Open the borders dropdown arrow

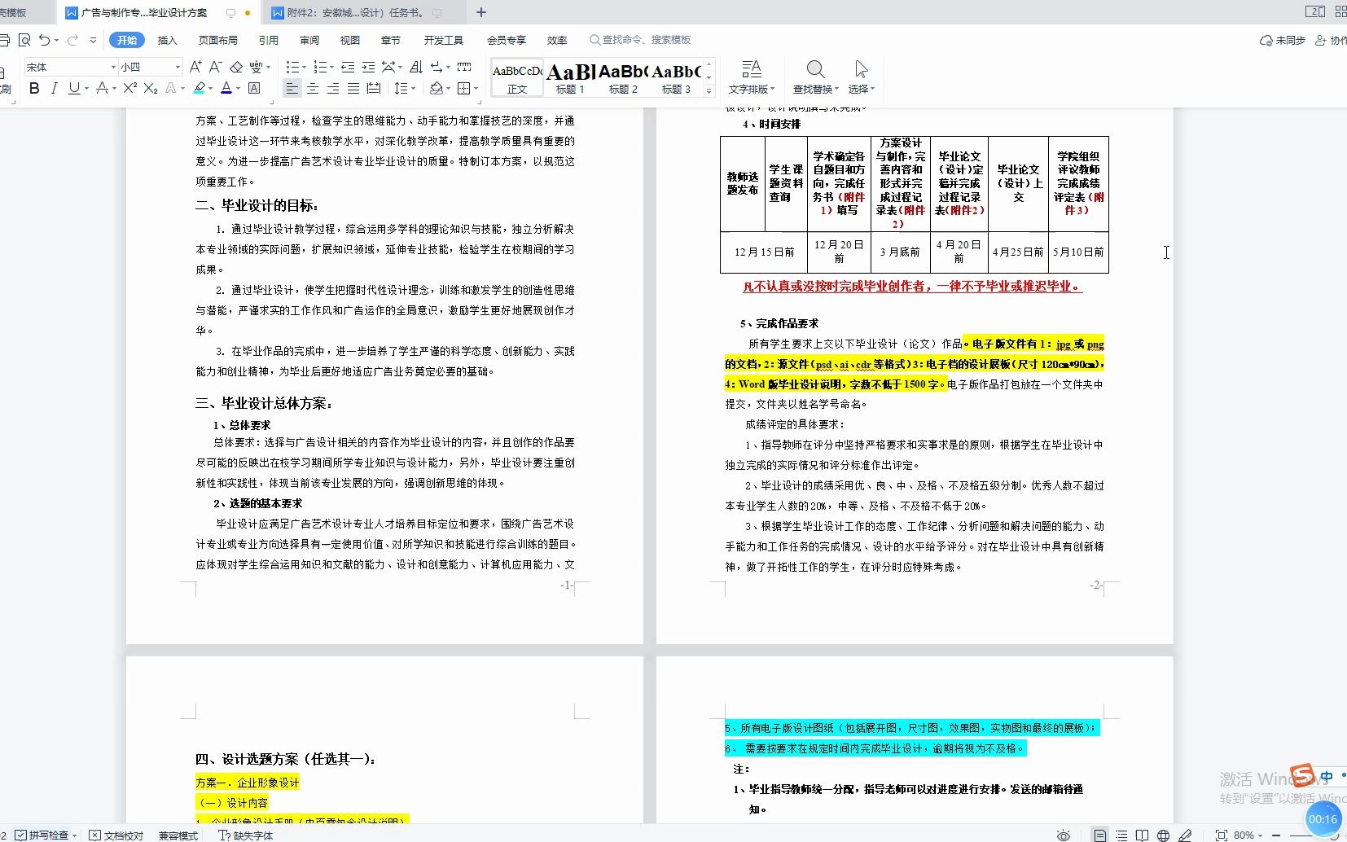[476, 88]
